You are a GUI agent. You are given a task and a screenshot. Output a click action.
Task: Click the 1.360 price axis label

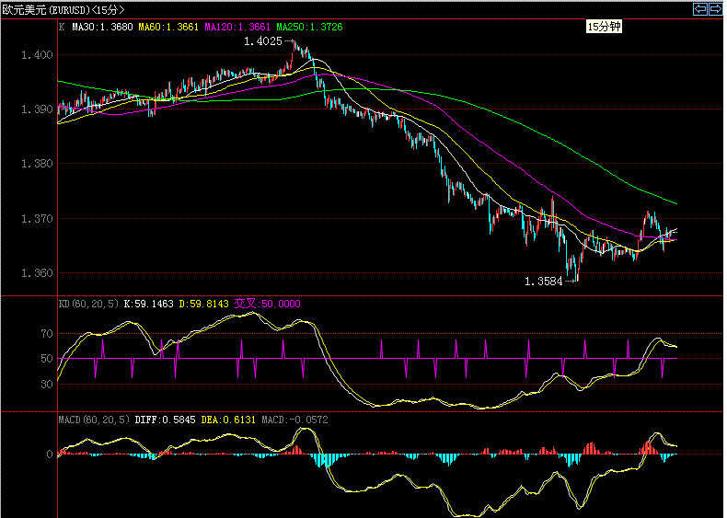(x=37, y=273)
